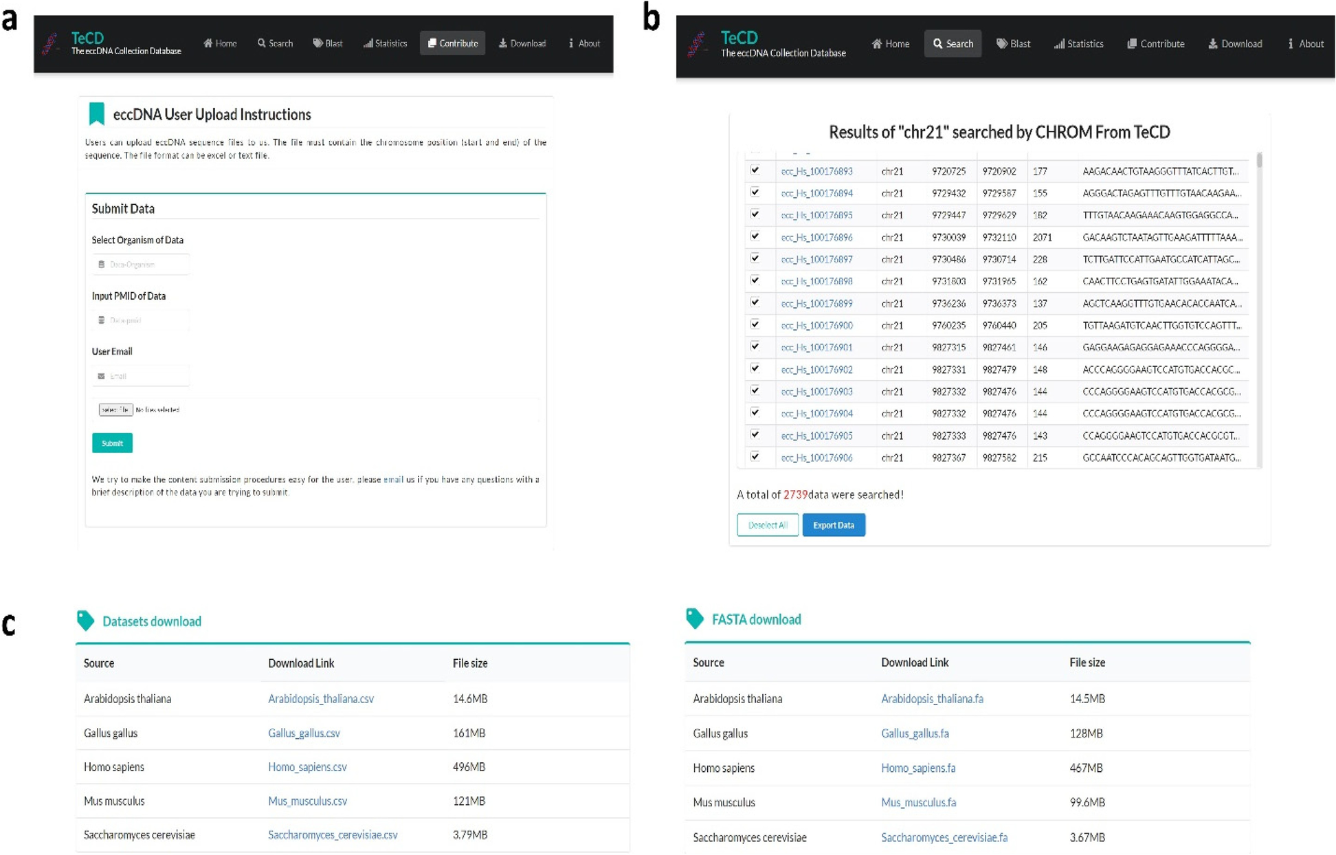The width and height of the screenshot is (1336, 855).
Task: Download Saccharomyces_cerevisiae.fa
Action: [x=944, y=838]
